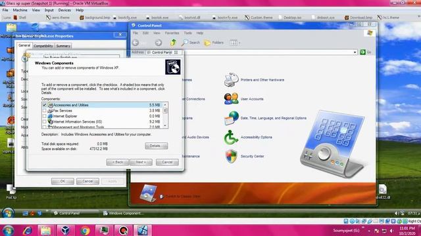
Task: Open the Views dropdown arrow in toolbar
Action: pos(239,43)
